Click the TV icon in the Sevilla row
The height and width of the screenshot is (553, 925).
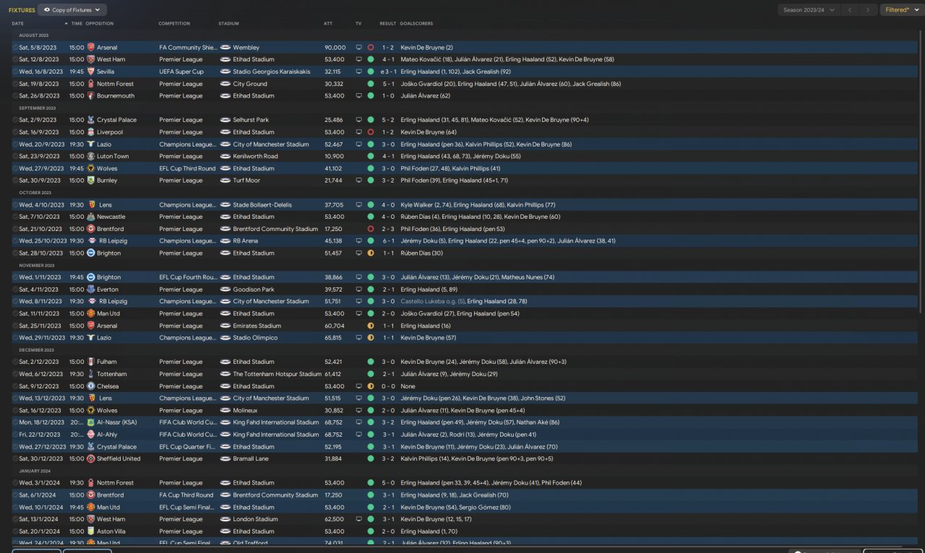[358, 71]
